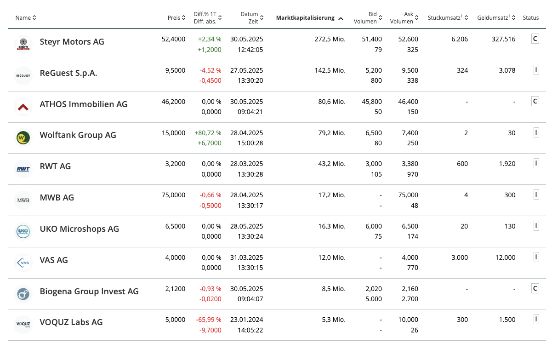Open UKO Microshops AG page
The image size is (552, 349).
[80, 229]
